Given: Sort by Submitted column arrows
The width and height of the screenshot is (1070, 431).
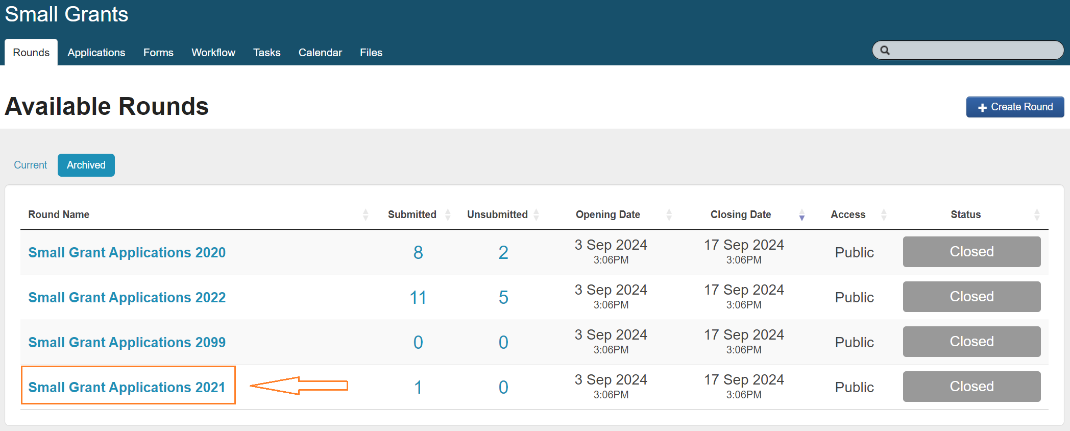Looking at the screenshot, I should pos(448,215).
